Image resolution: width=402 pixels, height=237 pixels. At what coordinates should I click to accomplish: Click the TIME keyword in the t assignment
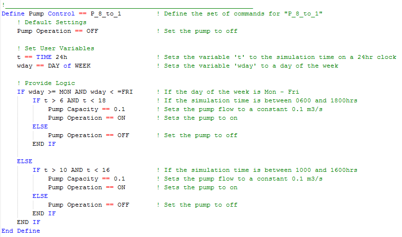(x=44, y=57)
